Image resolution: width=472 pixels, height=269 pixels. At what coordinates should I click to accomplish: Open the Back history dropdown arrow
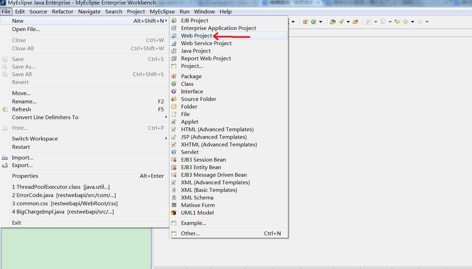click(x=412, y=22)
